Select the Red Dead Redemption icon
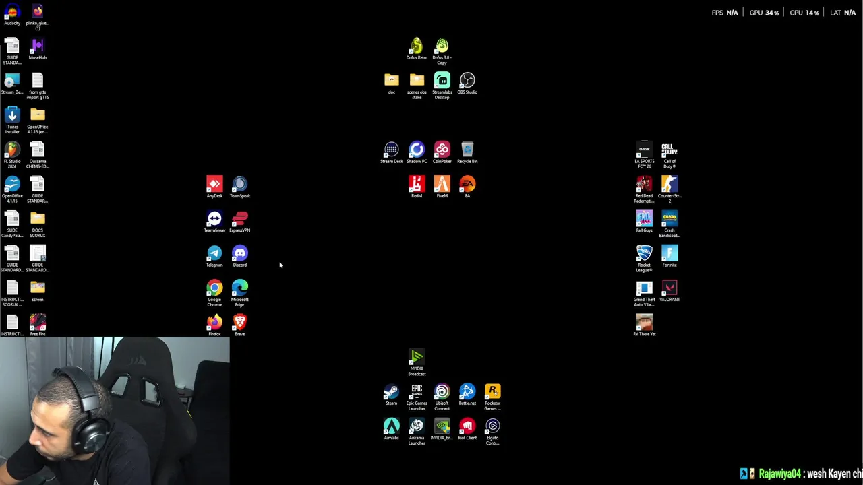The height and width of the screenshot is (485, 863). tap(645, 190)
